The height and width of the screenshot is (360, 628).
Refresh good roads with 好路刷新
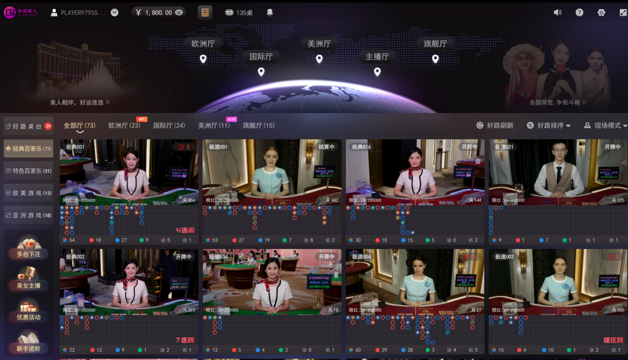[495, 126]
